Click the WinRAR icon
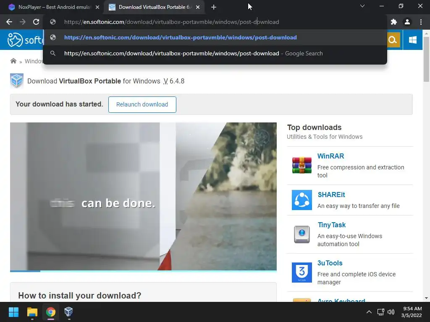430x322 pixels. (x=302, y=165)
